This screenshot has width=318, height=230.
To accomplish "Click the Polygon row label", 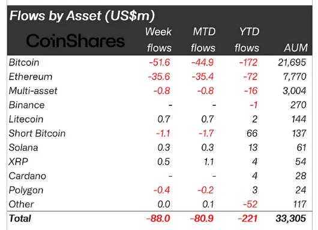I will point(26,190).
